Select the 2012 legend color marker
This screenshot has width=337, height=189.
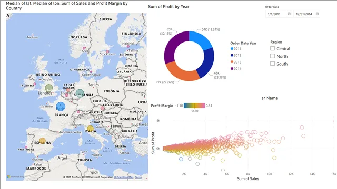point(232,55)
